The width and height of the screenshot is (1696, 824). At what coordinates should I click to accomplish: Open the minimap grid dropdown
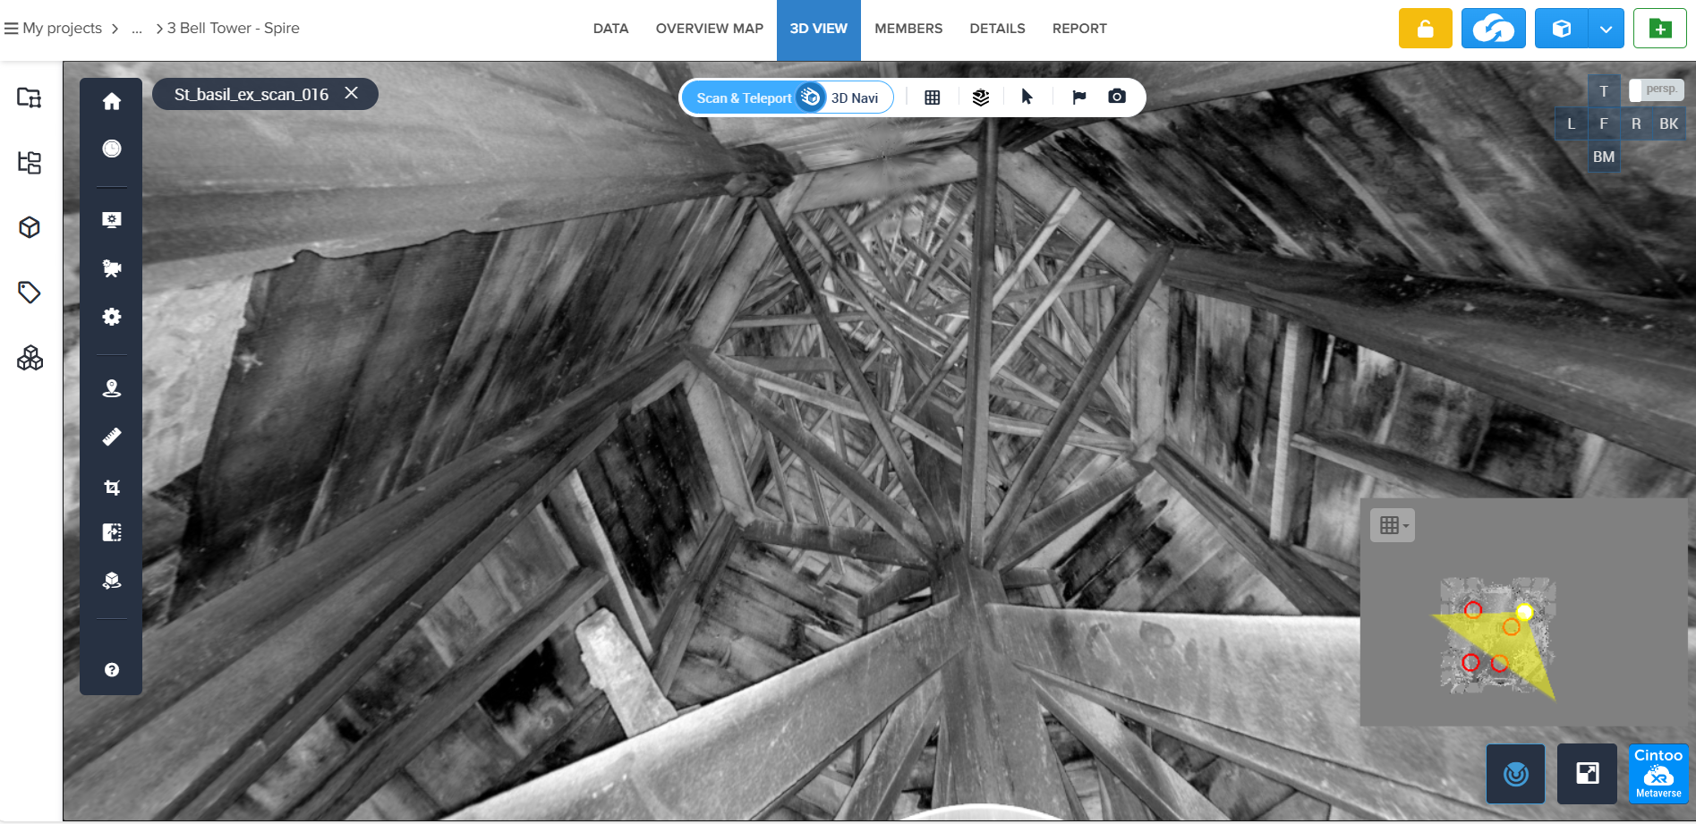[1393, 525]
